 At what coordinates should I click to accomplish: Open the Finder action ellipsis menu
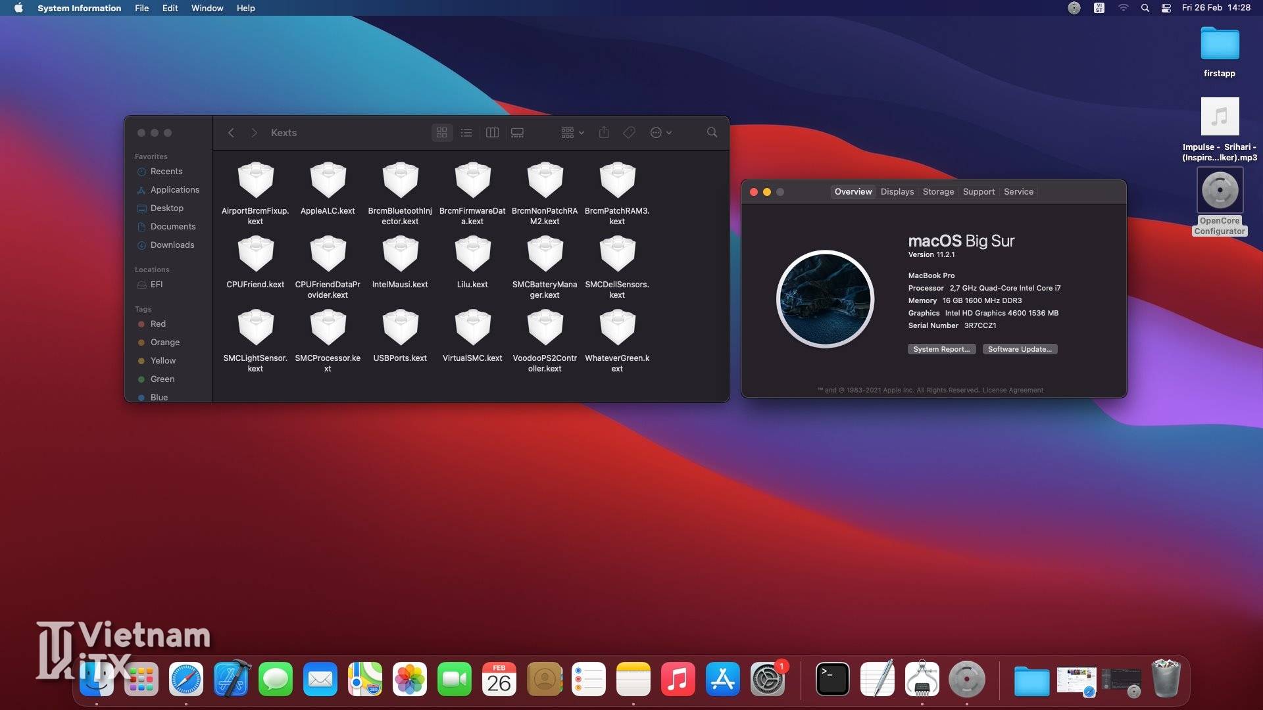point(660,133)
